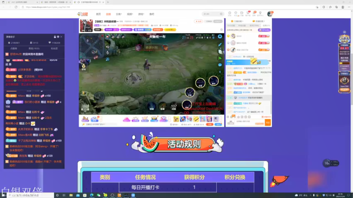Click the blue chat bubble icon in game
353x198 pixels.
coord(220,65)
